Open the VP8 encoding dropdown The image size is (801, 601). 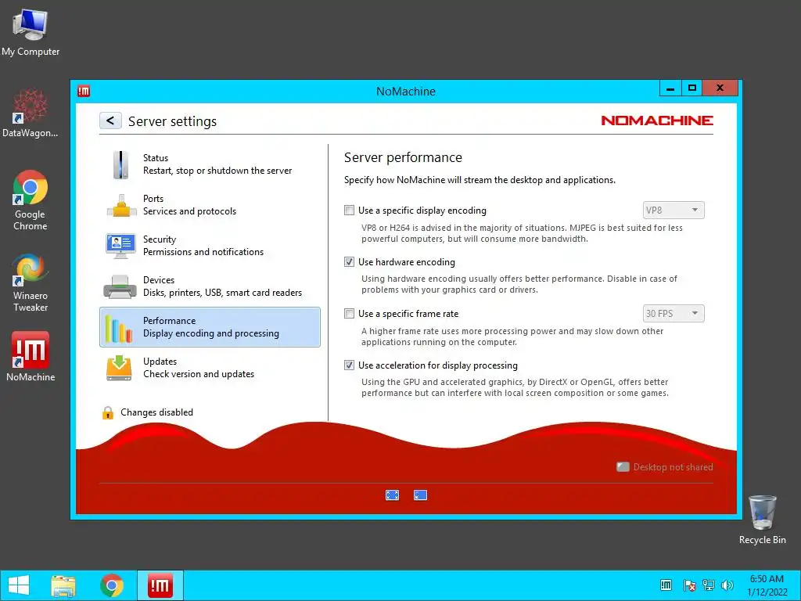coord(673,210)
